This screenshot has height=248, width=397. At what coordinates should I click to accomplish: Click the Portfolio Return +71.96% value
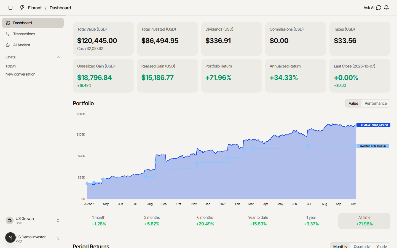[219, 77]
